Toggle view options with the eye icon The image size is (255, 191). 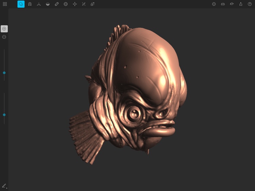click(232, 4)
